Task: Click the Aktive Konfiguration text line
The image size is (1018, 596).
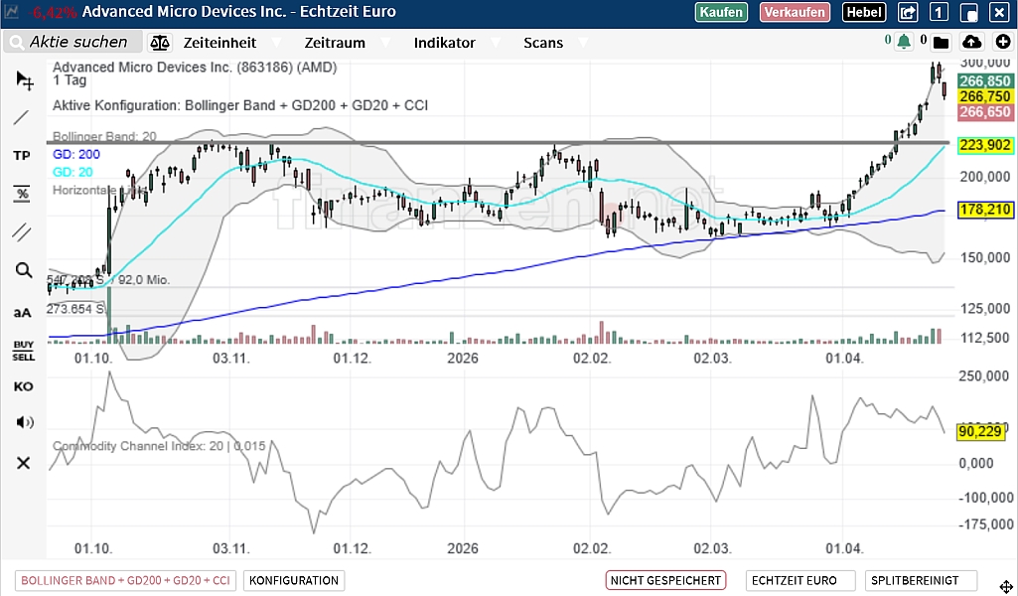Action: pyautogui.click(x=240, y=106)
